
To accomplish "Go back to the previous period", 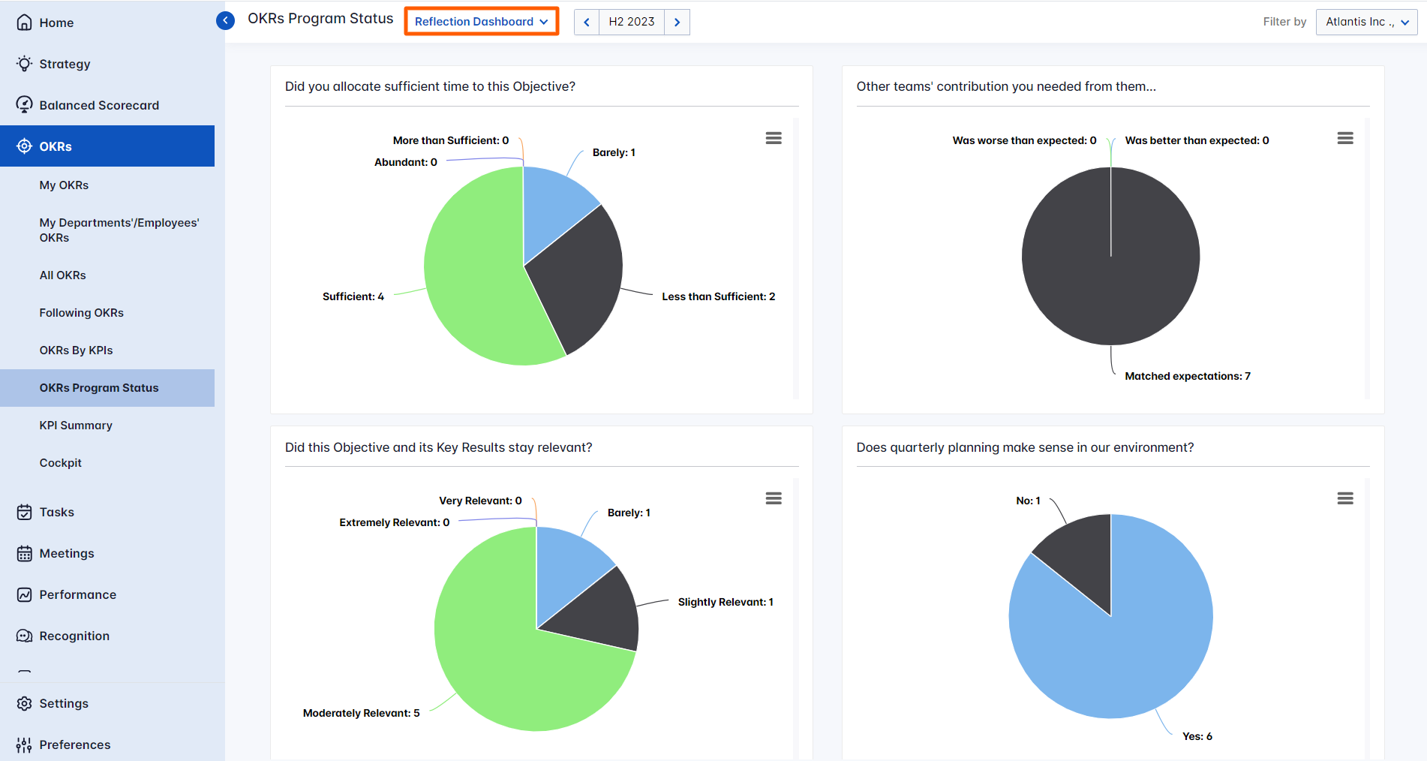I will [586, 22].
